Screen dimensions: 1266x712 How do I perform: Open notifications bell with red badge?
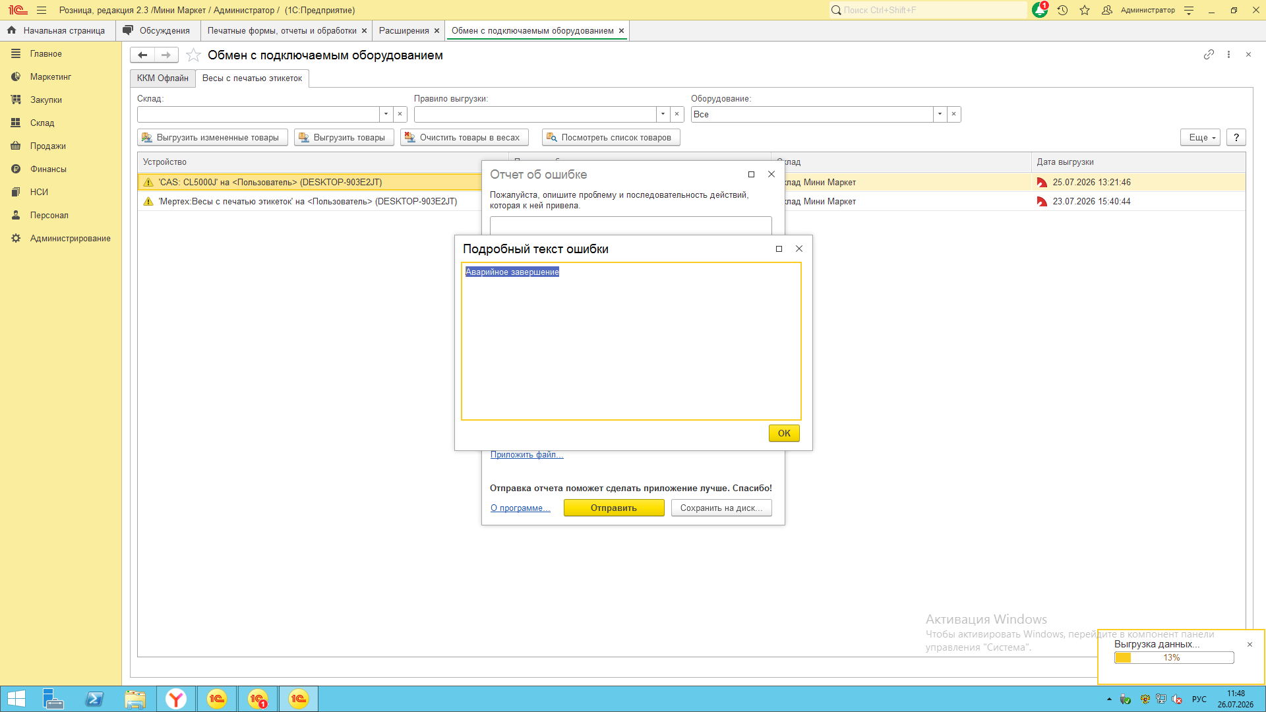click(x=1040, y=10)
